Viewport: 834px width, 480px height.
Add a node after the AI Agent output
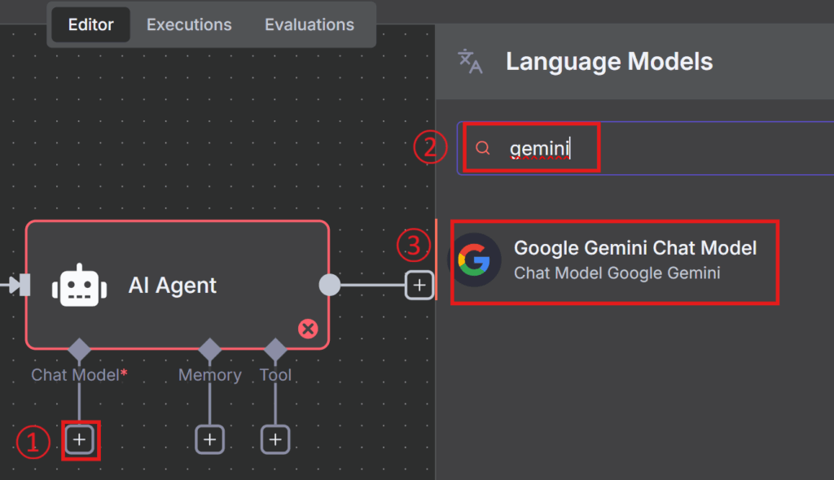419,285
